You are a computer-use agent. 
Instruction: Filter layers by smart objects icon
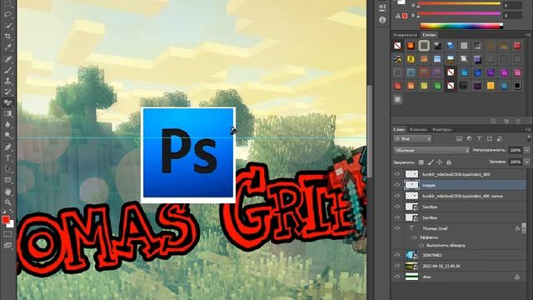click(500, 139)
